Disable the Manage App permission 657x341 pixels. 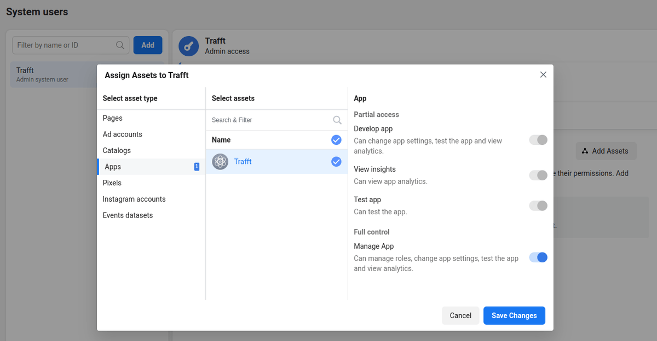(x=538, y=257)
